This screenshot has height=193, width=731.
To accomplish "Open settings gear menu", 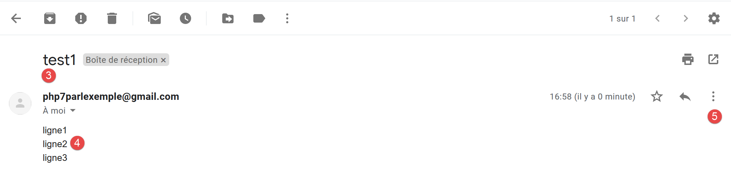I will coord(714,18).
